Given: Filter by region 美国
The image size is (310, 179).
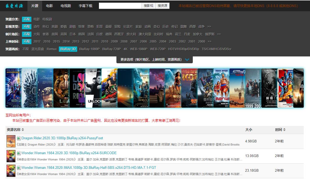Looking at the screenshot, I should click(55, 34).
